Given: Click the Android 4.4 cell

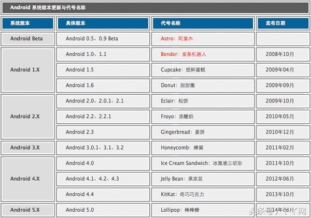Looking at the screenshot, I should [x=103, y=194].
